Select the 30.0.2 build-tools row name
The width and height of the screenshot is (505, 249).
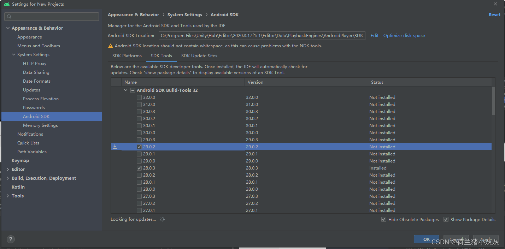[149, 119]
